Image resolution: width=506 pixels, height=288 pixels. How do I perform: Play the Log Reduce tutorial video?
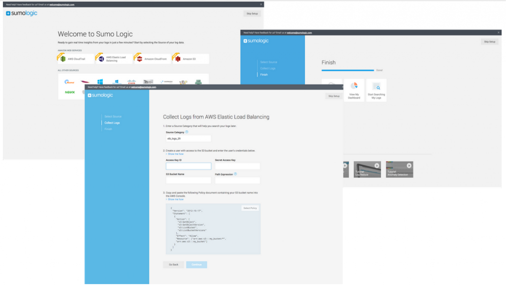click(x=377, y=165)
